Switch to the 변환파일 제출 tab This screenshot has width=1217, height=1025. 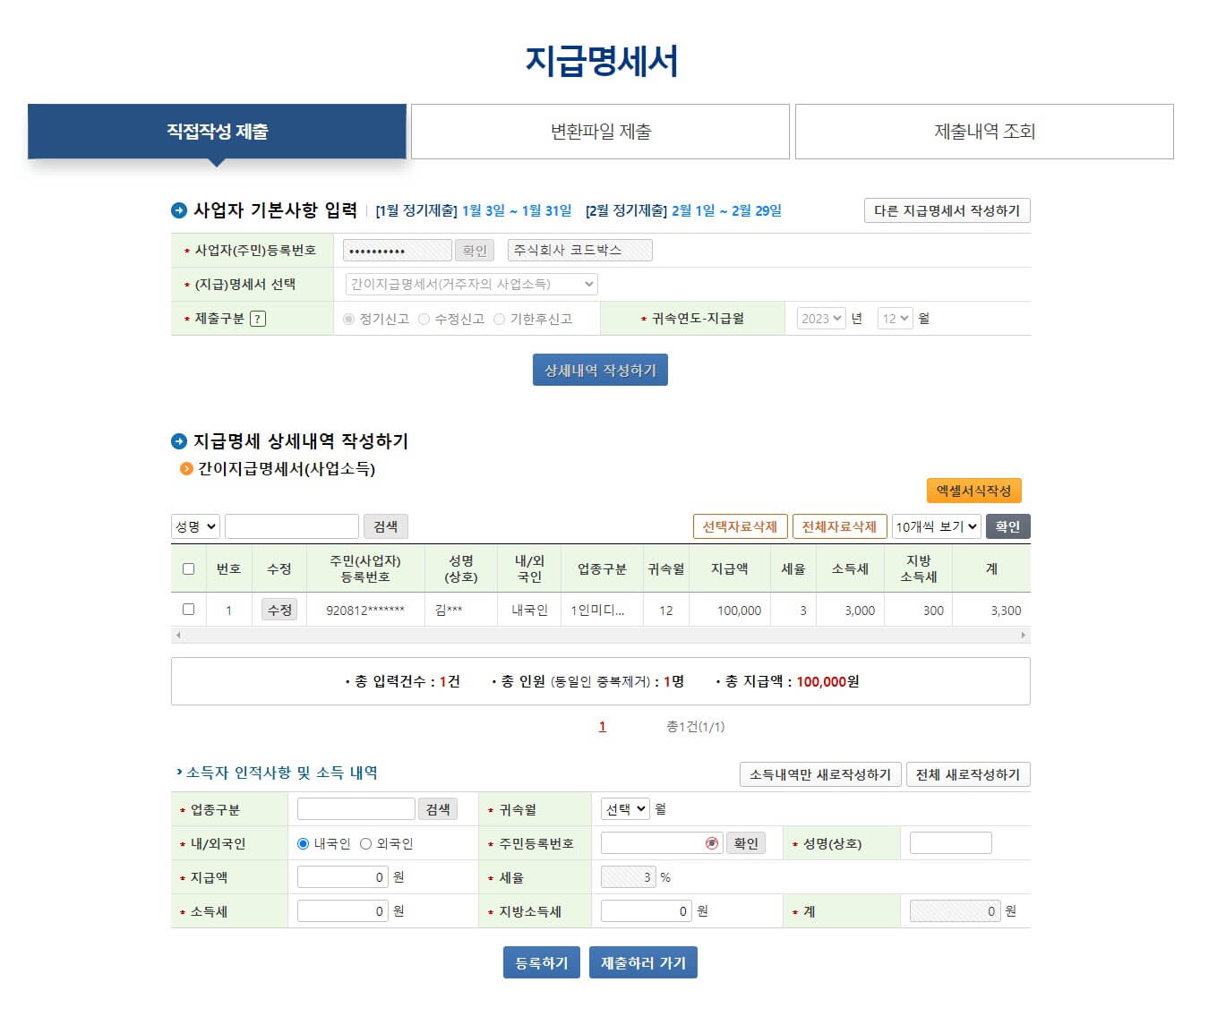coord(600,132)
